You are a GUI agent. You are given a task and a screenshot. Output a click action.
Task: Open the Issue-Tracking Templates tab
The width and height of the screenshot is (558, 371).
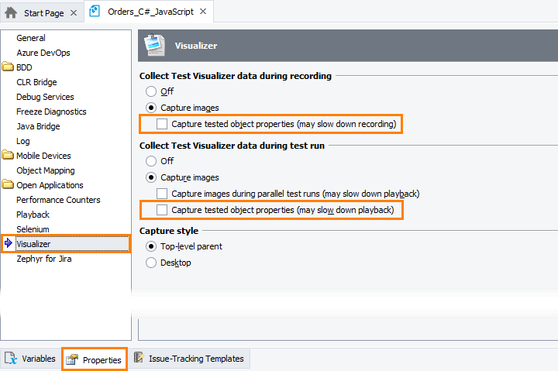(x=196, y=359)
